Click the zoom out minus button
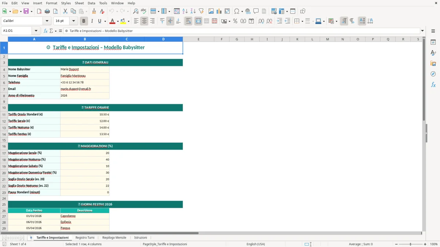Screen dimensions: 440x247 click(x=396, y=244)
